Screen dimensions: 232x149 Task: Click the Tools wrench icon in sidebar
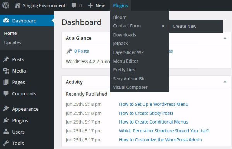coord(6,143)
